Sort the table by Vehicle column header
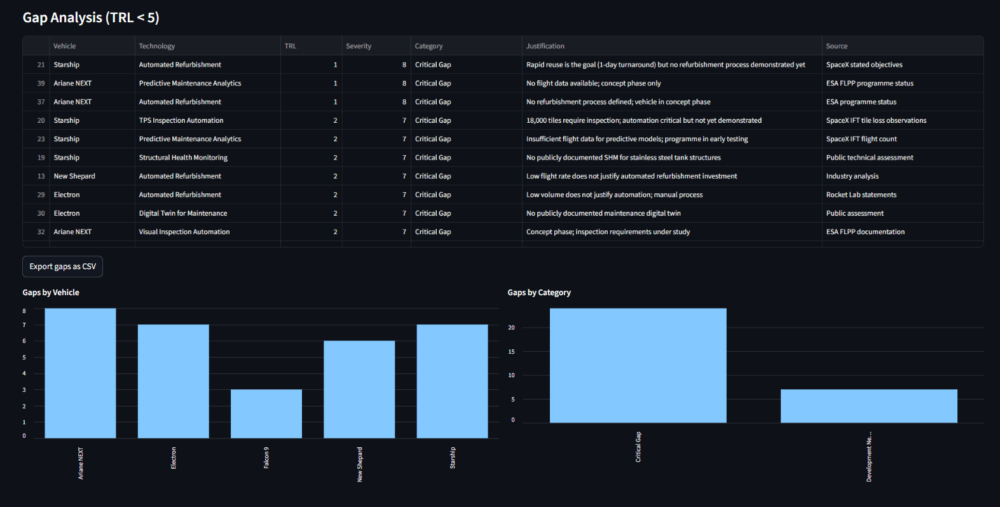The width and height of the screenshot is (1000, 507). (92, 46)
